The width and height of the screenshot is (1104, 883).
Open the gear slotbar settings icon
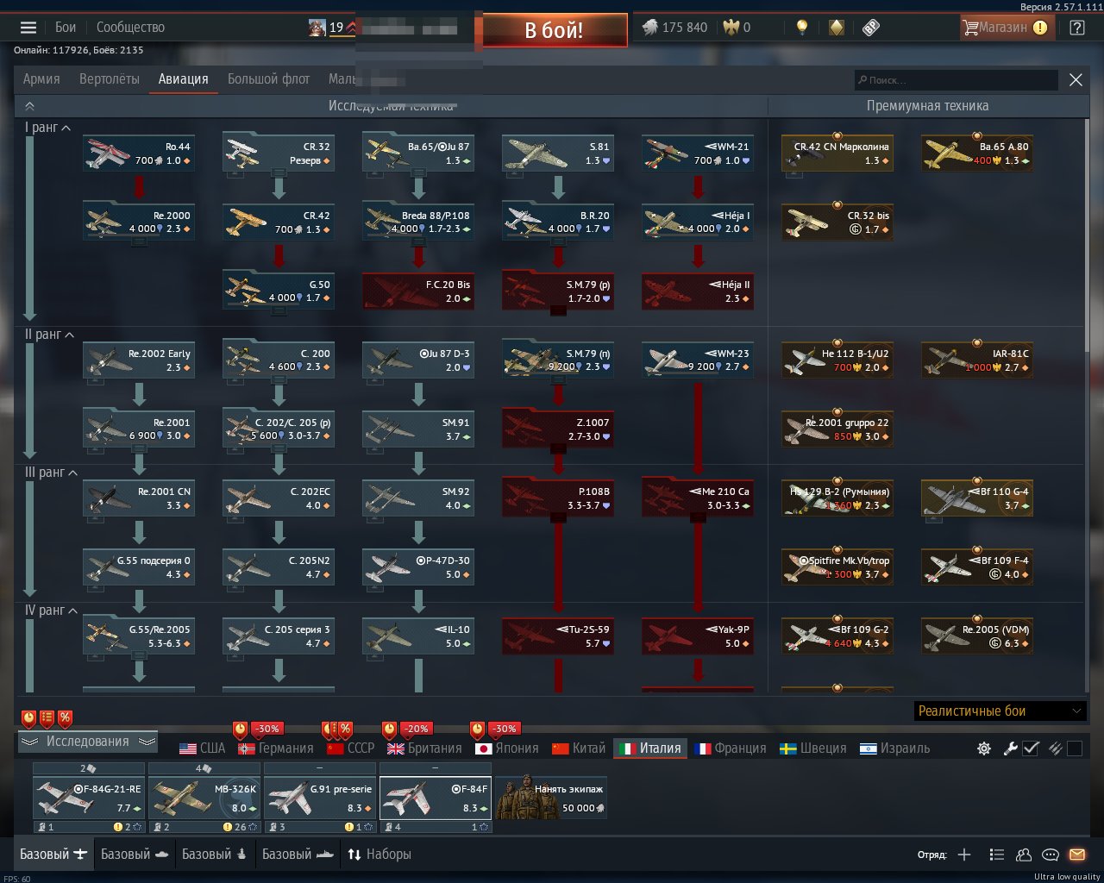tap(983, 748)
